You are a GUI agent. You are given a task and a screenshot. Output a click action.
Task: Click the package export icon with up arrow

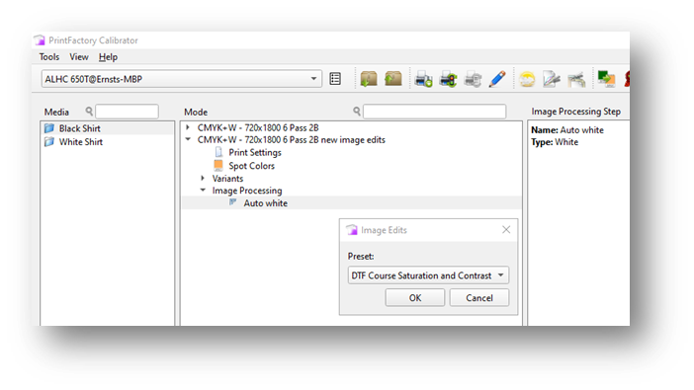(393, 79)
